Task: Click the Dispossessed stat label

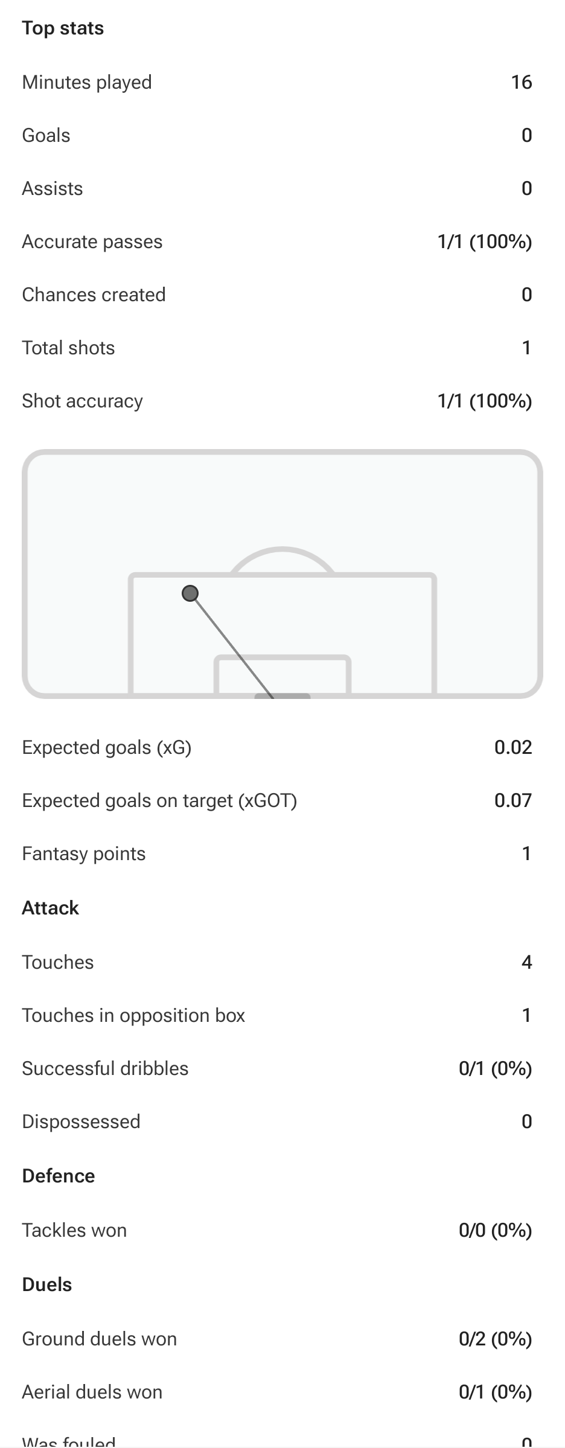Action: click(x=81, y=1121)
